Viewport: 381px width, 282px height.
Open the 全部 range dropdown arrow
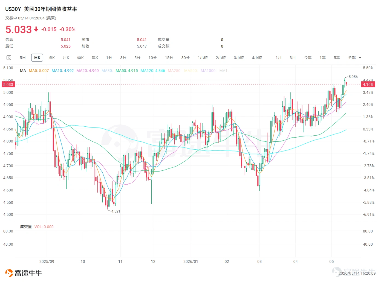[x=360, y=58]
